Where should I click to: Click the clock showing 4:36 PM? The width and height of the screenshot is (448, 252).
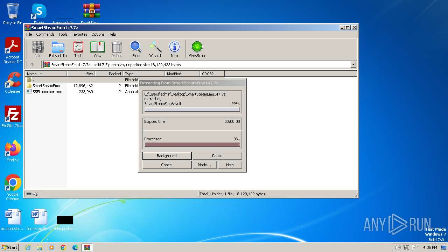[430, 247]
